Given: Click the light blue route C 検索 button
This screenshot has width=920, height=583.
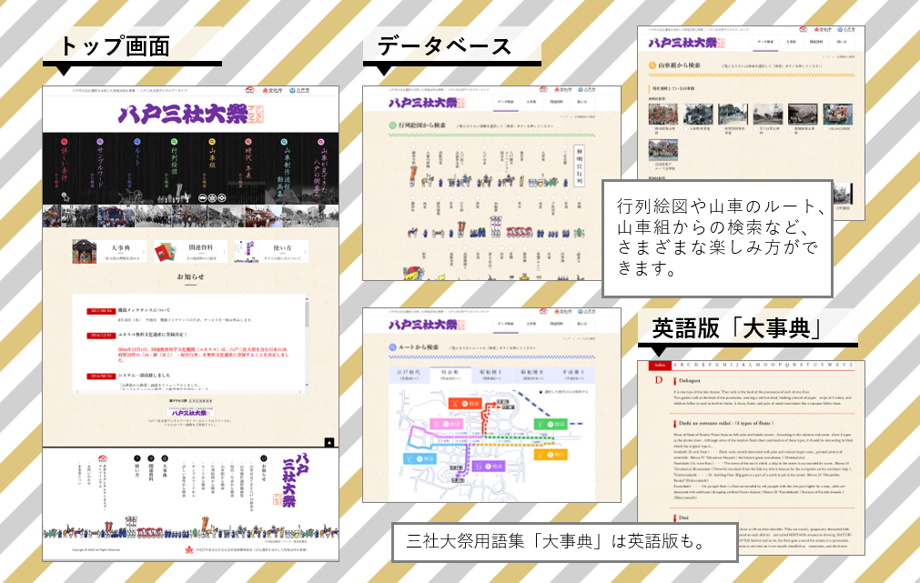Looking at the screenshot, I should 420,458.
